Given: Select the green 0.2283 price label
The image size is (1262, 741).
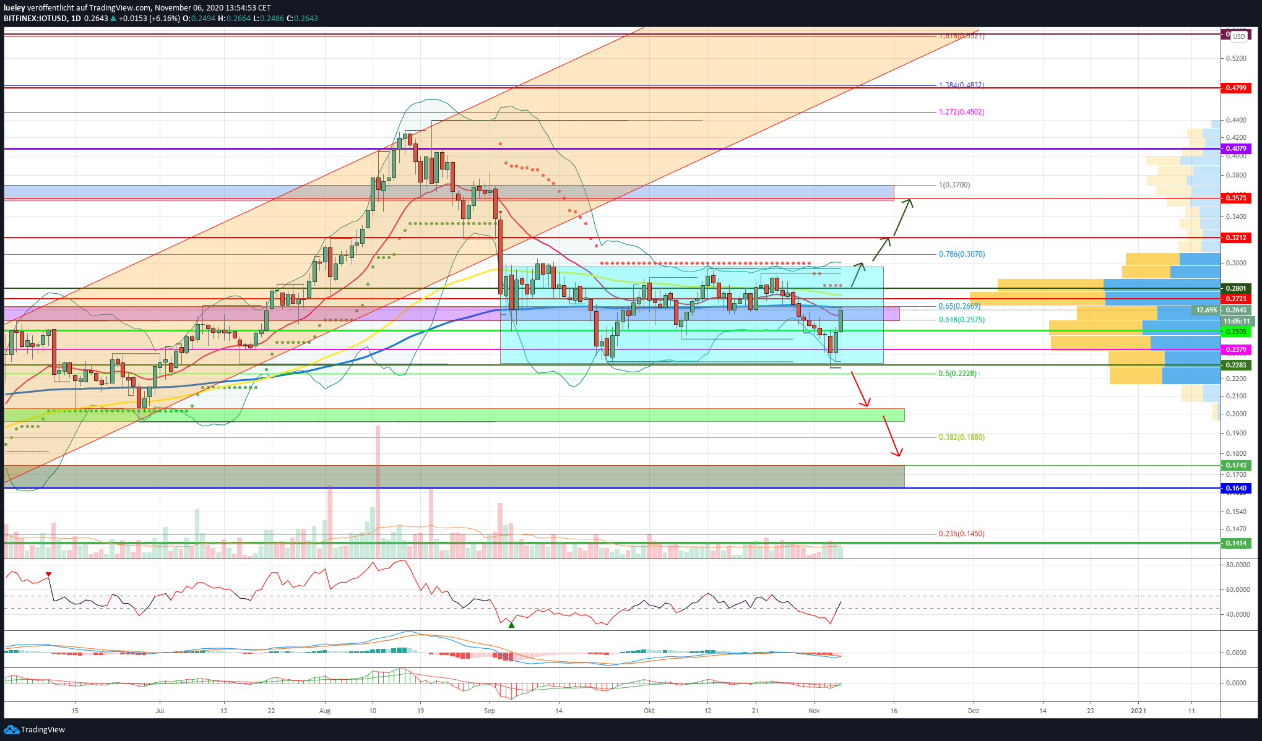Looking at the screenshot, I should (x=1236, y=365).
